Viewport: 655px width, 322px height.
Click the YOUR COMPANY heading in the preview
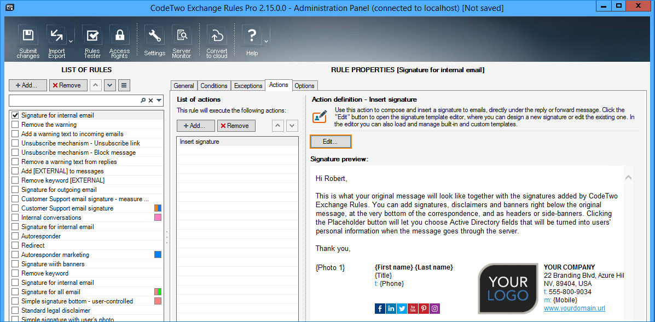[570, 267]
